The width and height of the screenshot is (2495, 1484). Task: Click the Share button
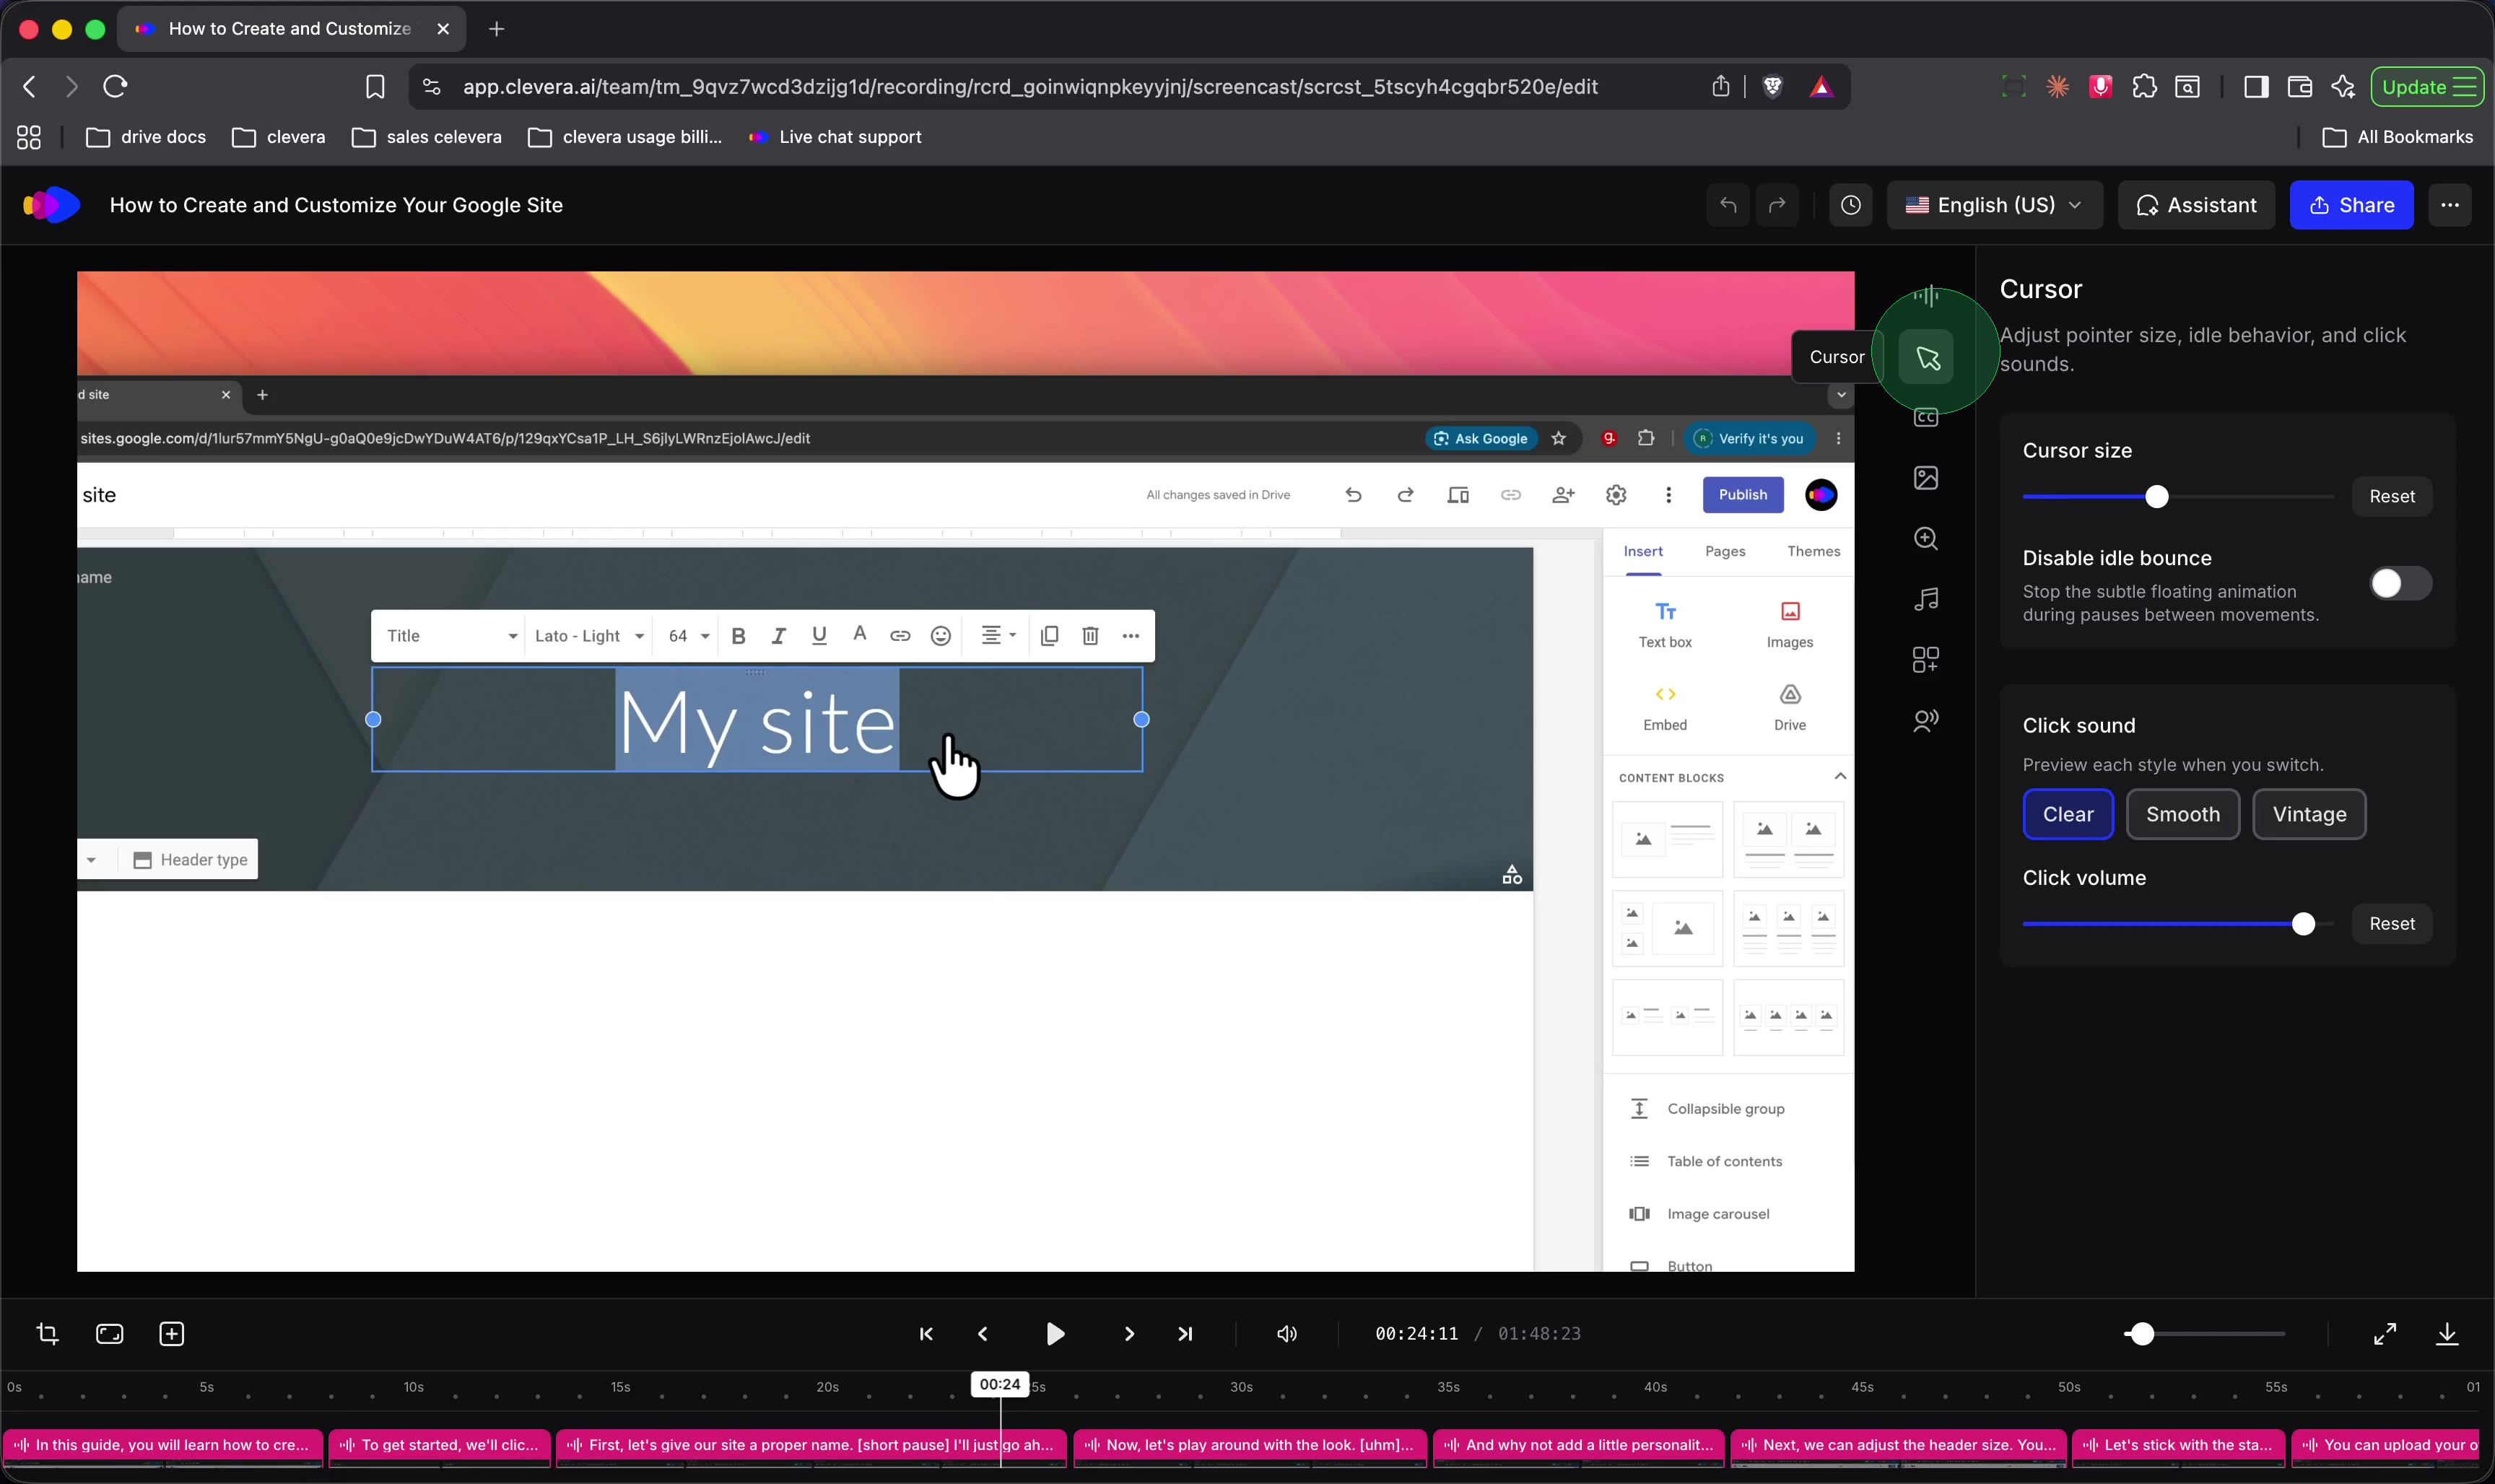click(x=2351, y=205)
